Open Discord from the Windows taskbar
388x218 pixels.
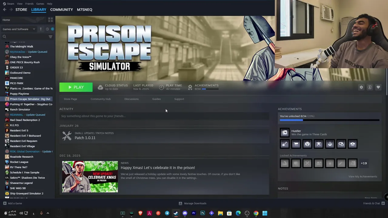point(185,213)
